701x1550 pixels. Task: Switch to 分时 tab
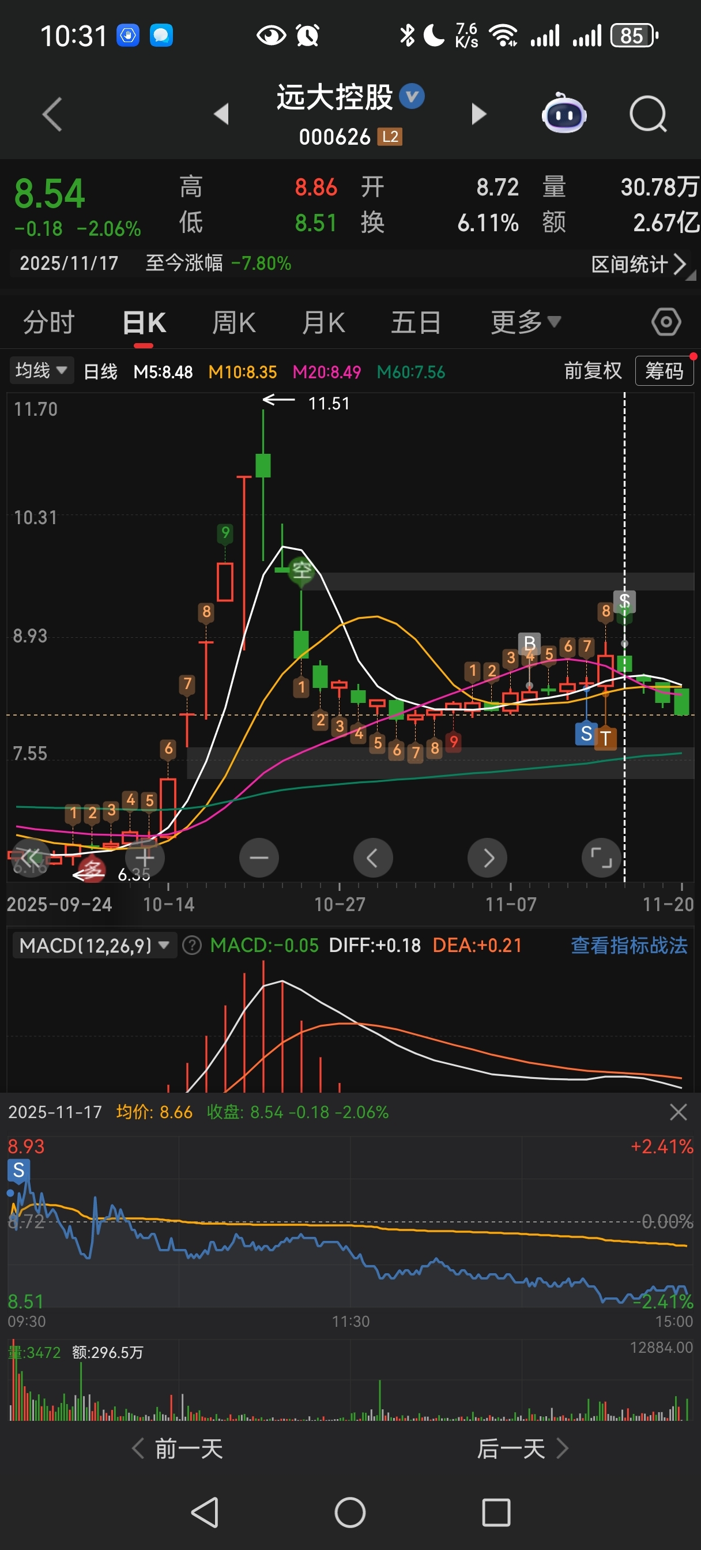click(49, 322)
